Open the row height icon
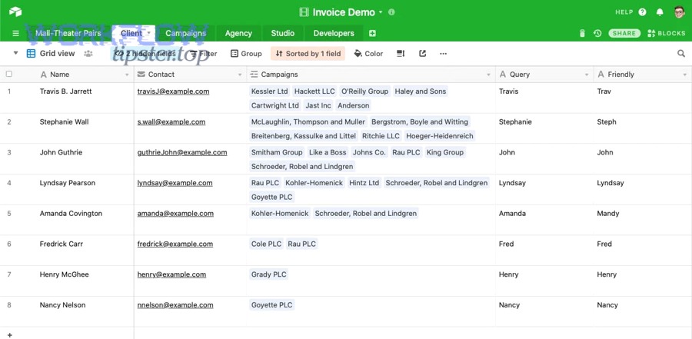Screen dimensions: 692x339 [401, 53]
